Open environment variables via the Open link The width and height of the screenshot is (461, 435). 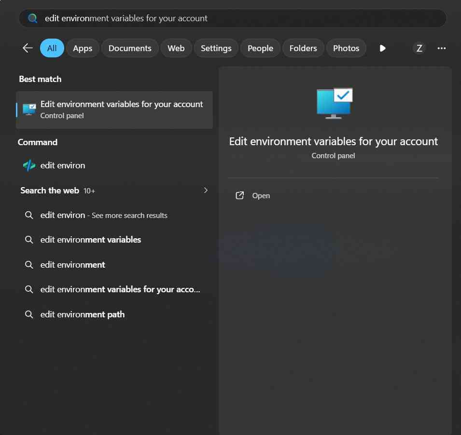(261, 195)
